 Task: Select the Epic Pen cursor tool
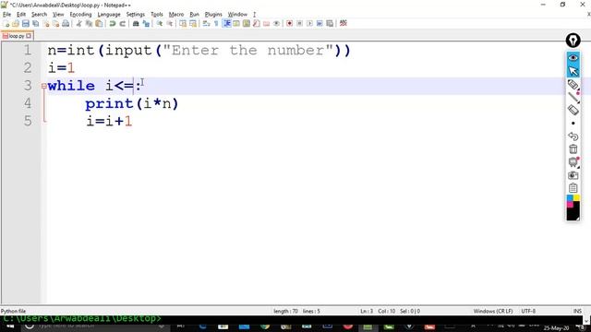click(573, 71)
